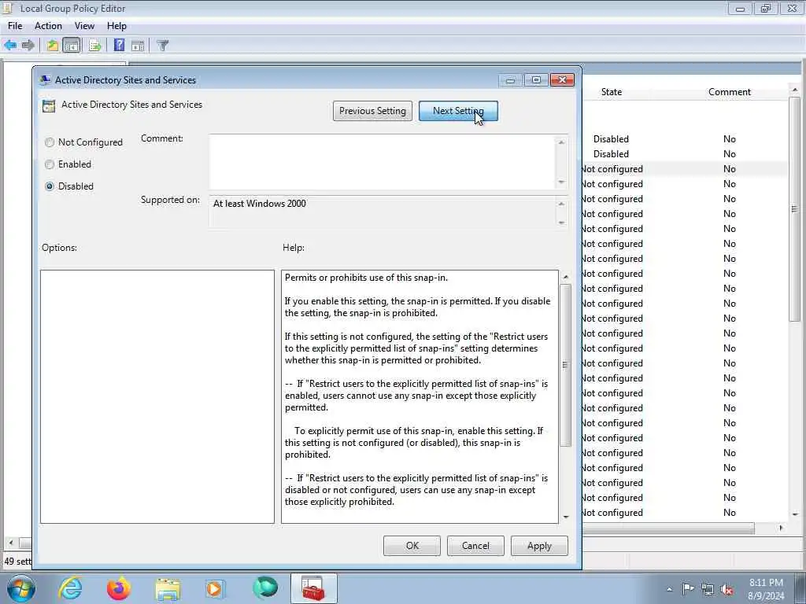The height and width of the screenshot is (604, 806).
Task: Click the settings list scroll right arrow
Action: [781, 528]
